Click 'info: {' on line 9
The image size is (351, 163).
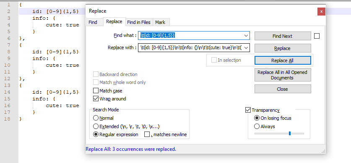click(x=44, y=58)
